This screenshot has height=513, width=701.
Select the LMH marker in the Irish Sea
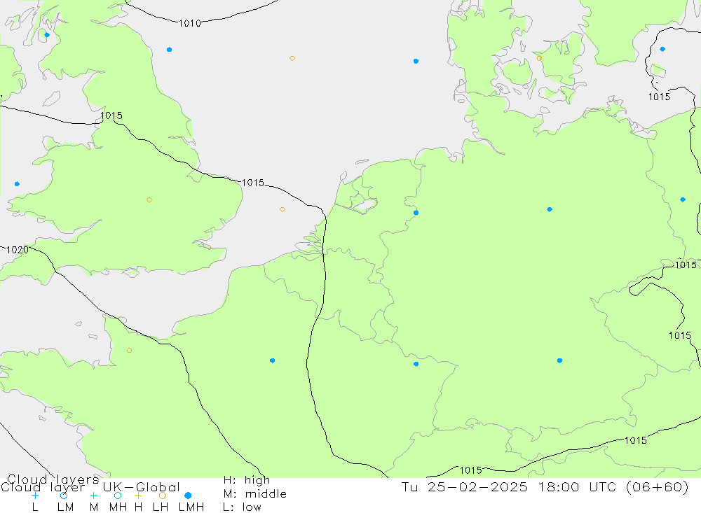[17, 184]
